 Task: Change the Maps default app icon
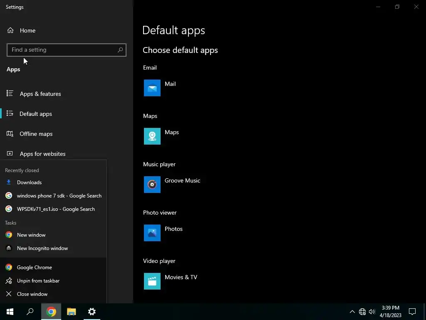152,136
